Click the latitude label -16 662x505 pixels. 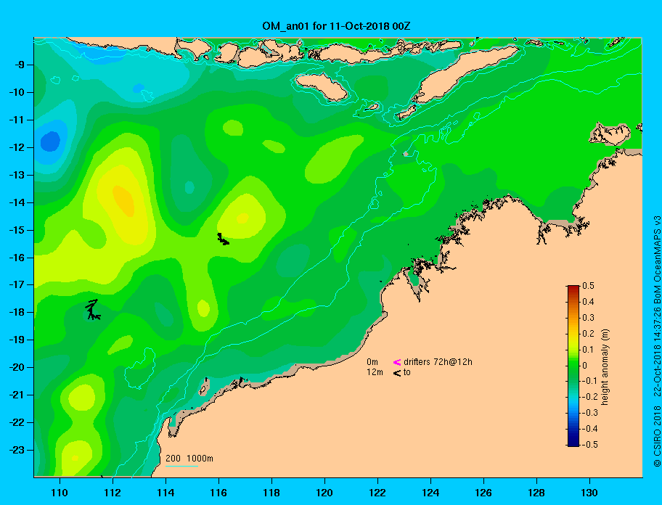point(17,258)
